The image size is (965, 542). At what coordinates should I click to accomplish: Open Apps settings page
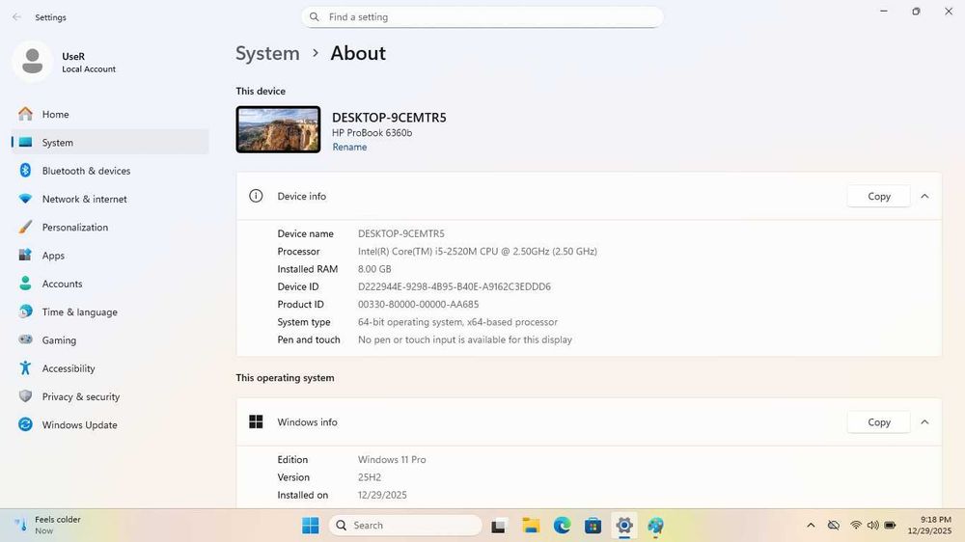pyautogui.click(x=110, y=256)
